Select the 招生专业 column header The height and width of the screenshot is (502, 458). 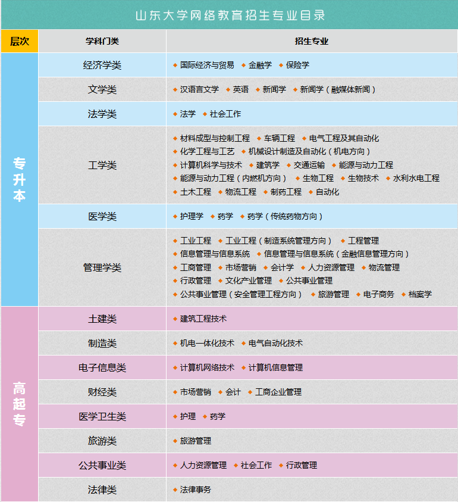pyautogui.click(x=312, y=41)
